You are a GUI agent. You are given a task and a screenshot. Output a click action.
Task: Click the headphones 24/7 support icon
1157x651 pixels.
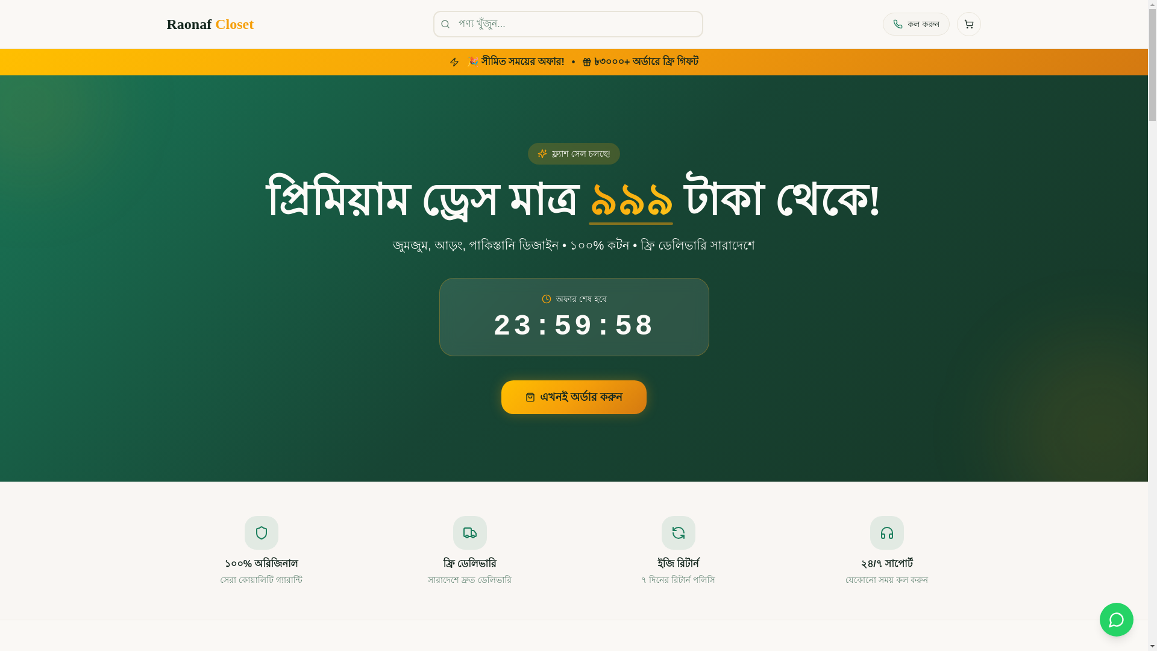click(887, 533)
